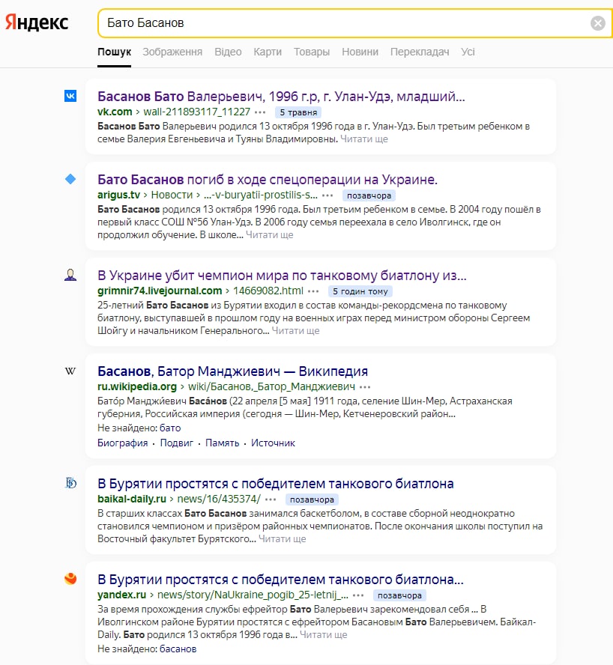Click the 'Не знайдено: бато' note
613x665 pixels.
139,428
